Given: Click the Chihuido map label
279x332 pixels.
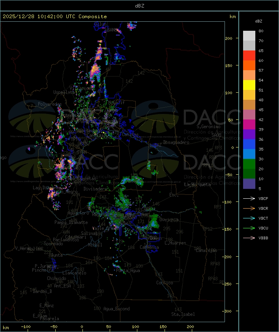Looking at the screenshot, I should pyautogui.click(x=56, y=278).
